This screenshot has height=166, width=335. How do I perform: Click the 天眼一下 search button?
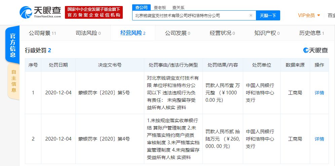[268, 15]
